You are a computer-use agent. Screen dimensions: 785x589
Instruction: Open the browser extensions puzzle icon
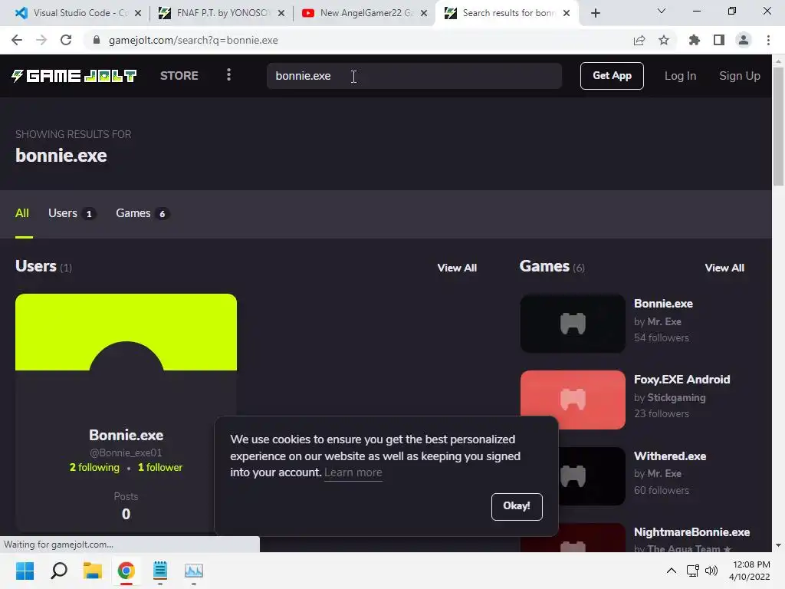coord(695,40)
